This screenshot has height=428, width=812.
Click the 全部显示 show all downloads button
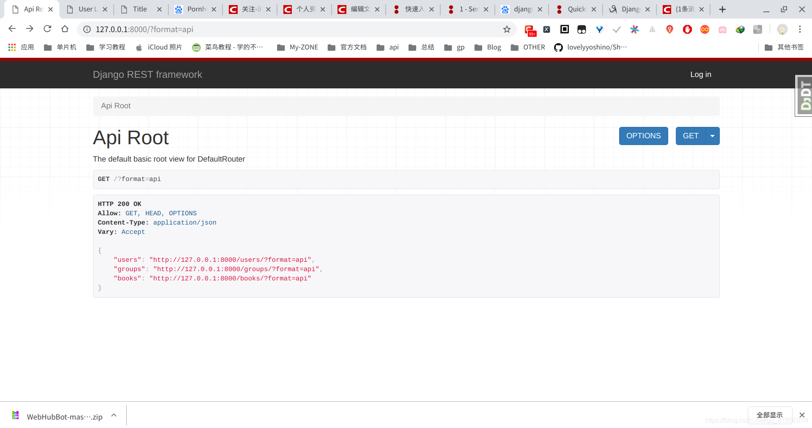(770, 415)
